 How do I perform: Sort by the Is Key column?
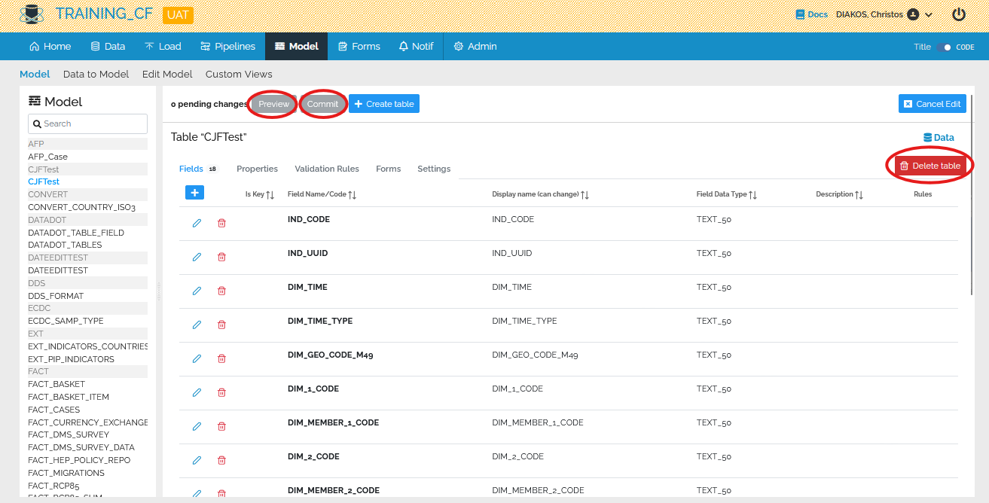[x=270, y=194]
